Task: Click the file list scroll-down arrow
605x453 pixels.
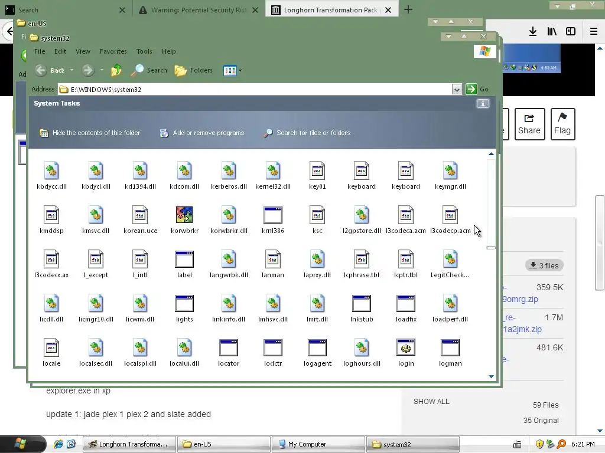Action: (491, 376)
